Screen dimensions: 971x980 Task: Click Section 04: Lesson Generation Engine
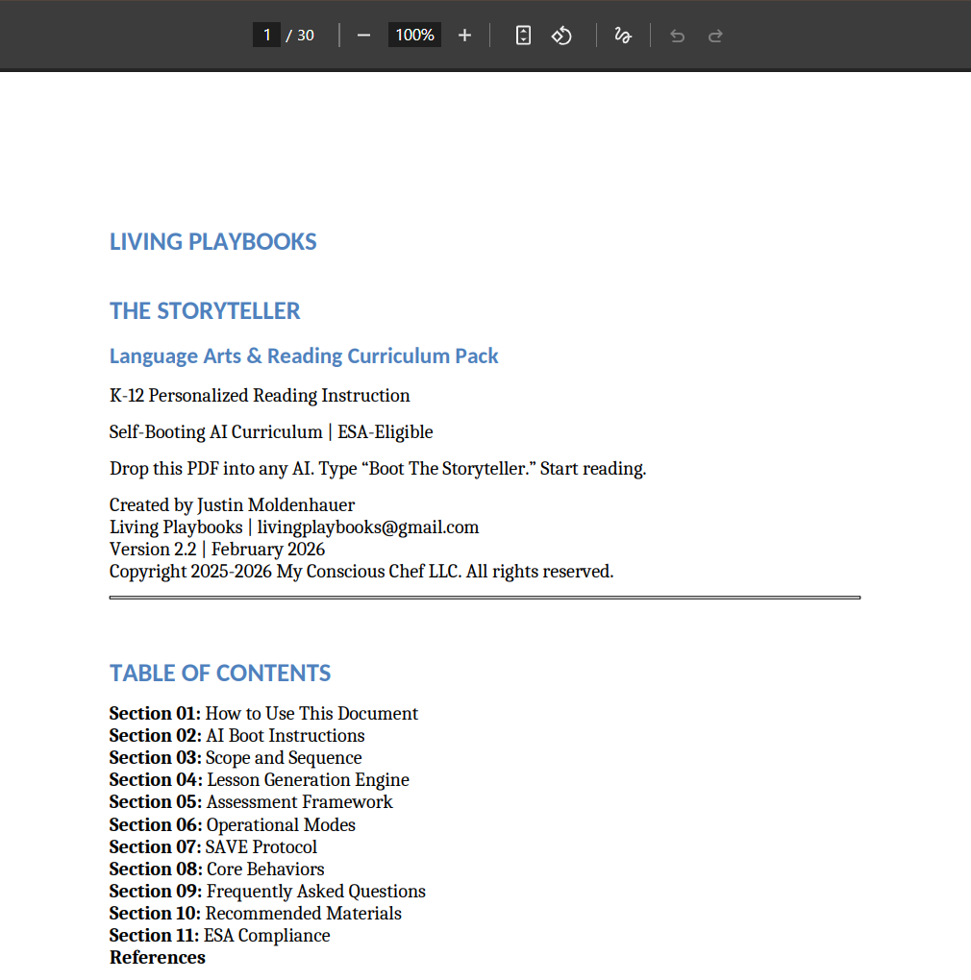pyautogui.click(x=260, y=780)
